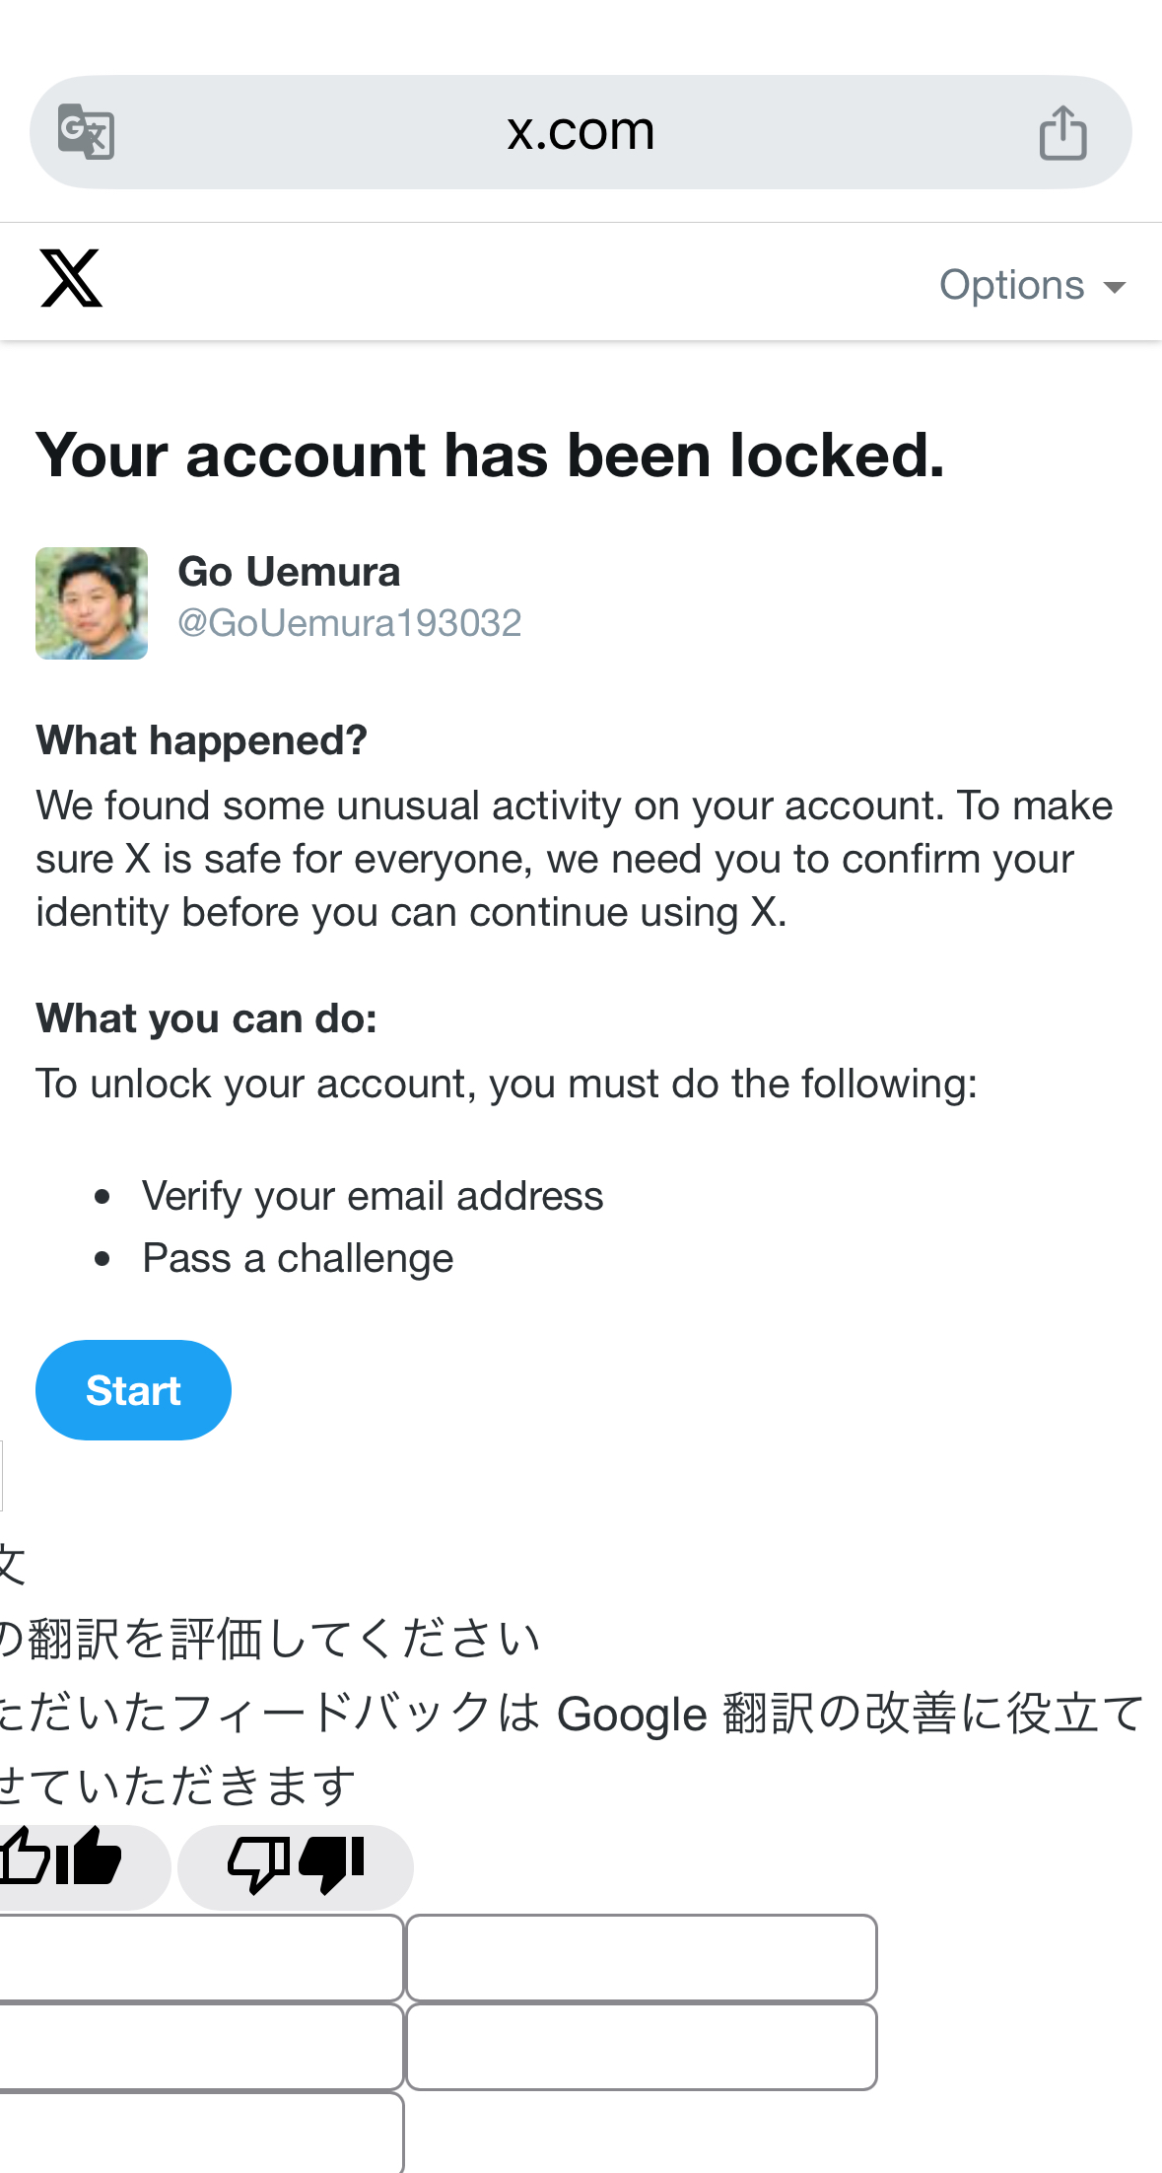The image size is (1162, 2173).
Task: Select the empty box cut off at the bottom
Action: pos(201,2134)
